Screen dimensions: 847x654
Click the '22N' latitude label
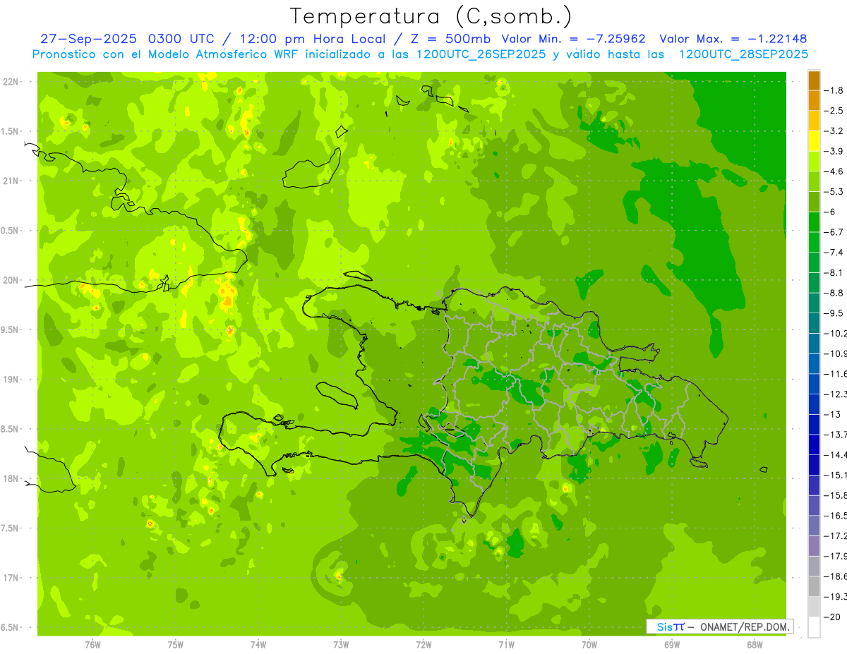coord(10,82)
